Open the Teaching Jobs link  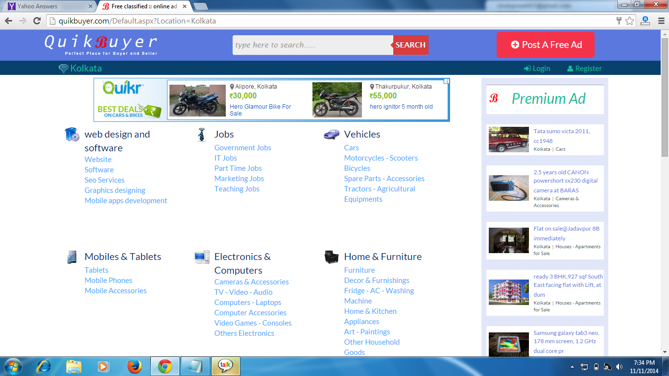pos(237,188)
